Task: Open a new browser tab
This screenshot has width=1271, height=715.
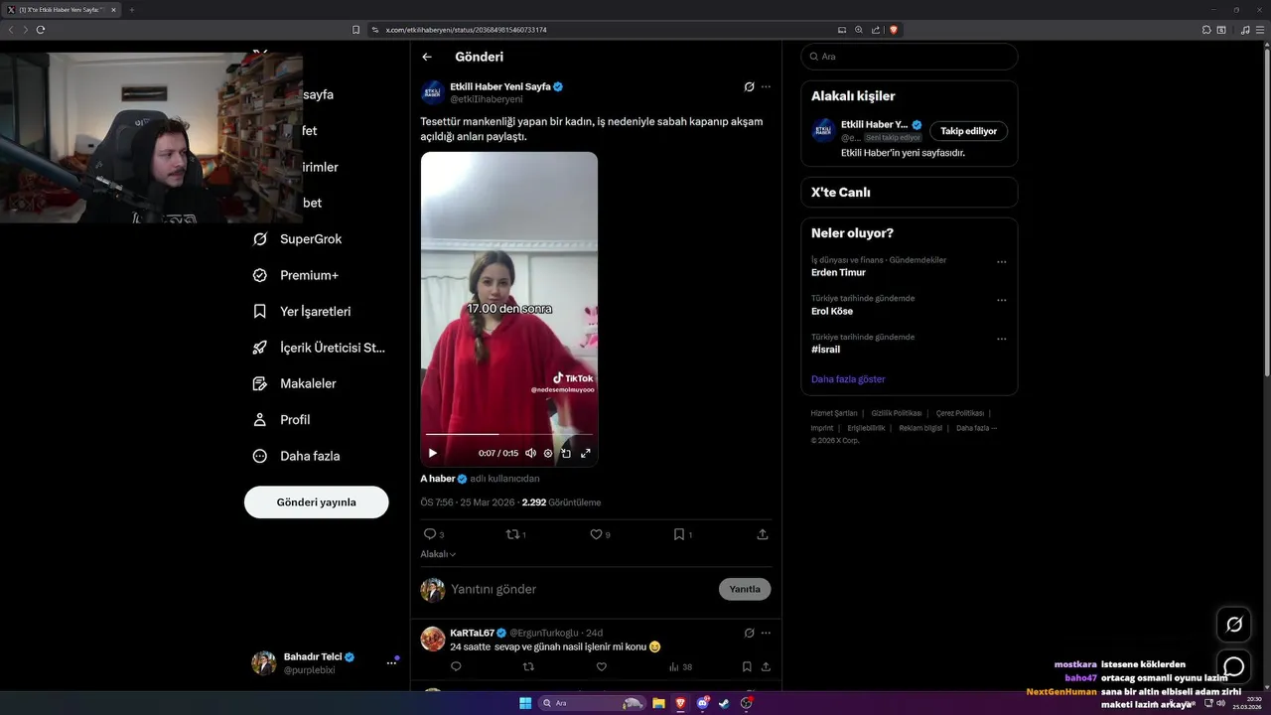Action: 132,9
